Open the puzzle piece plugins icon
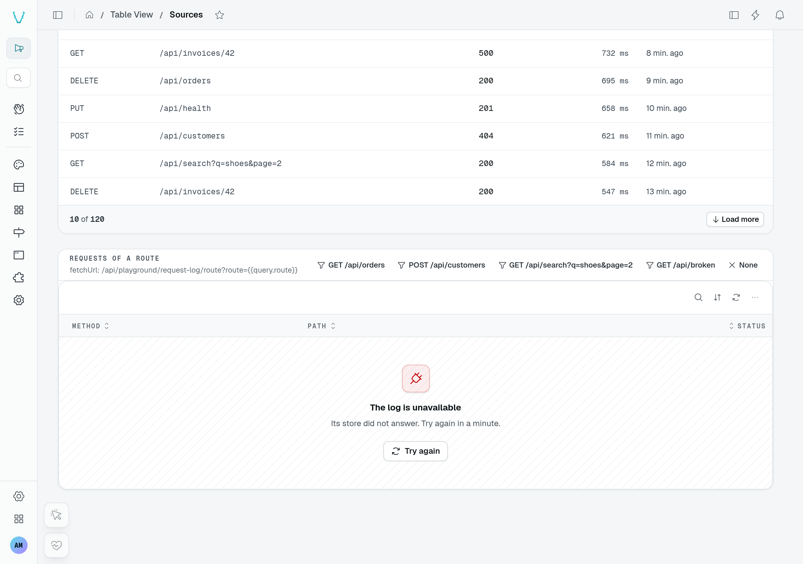Image resolution: width=803 pixels, height=564 pixels. 19,278
